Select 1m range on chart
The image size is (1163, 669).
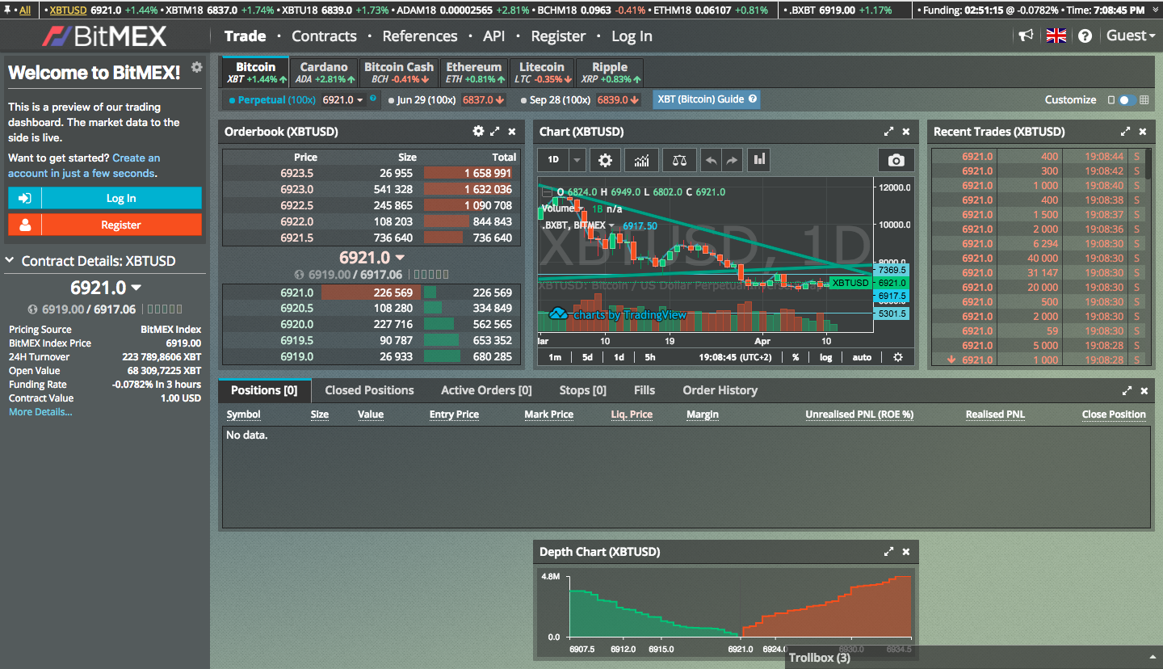pos(555,357)
